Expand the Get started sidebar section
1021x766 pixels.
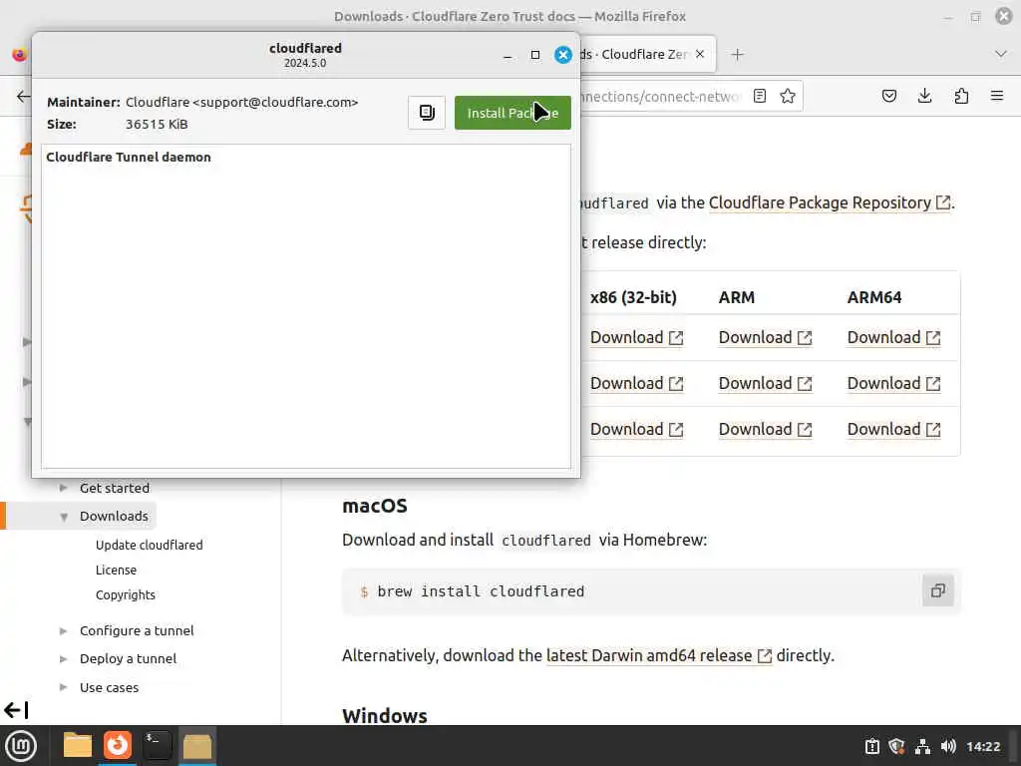63,488
